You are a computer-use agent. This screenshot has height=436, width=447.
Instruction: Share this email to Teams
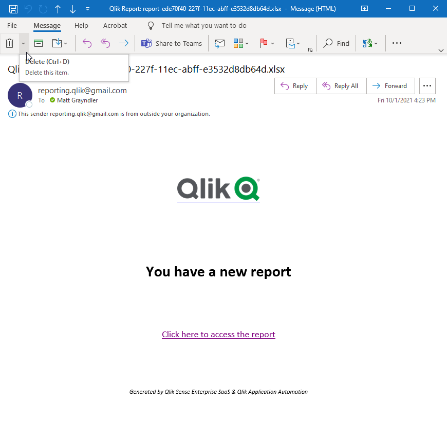172,43
